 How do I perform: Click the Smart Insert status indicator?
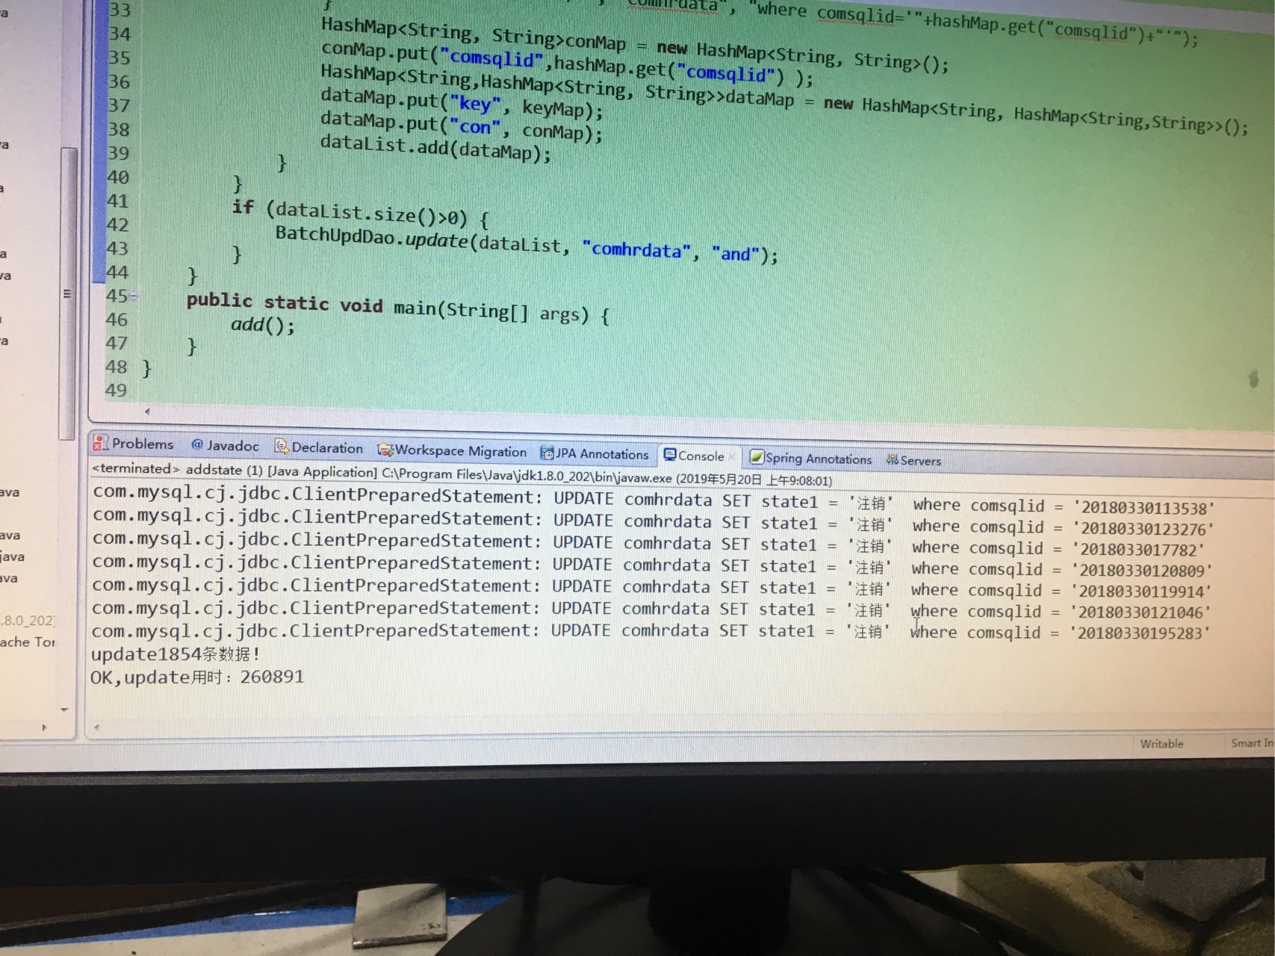pyautogui.click(x=1252, y=742)
